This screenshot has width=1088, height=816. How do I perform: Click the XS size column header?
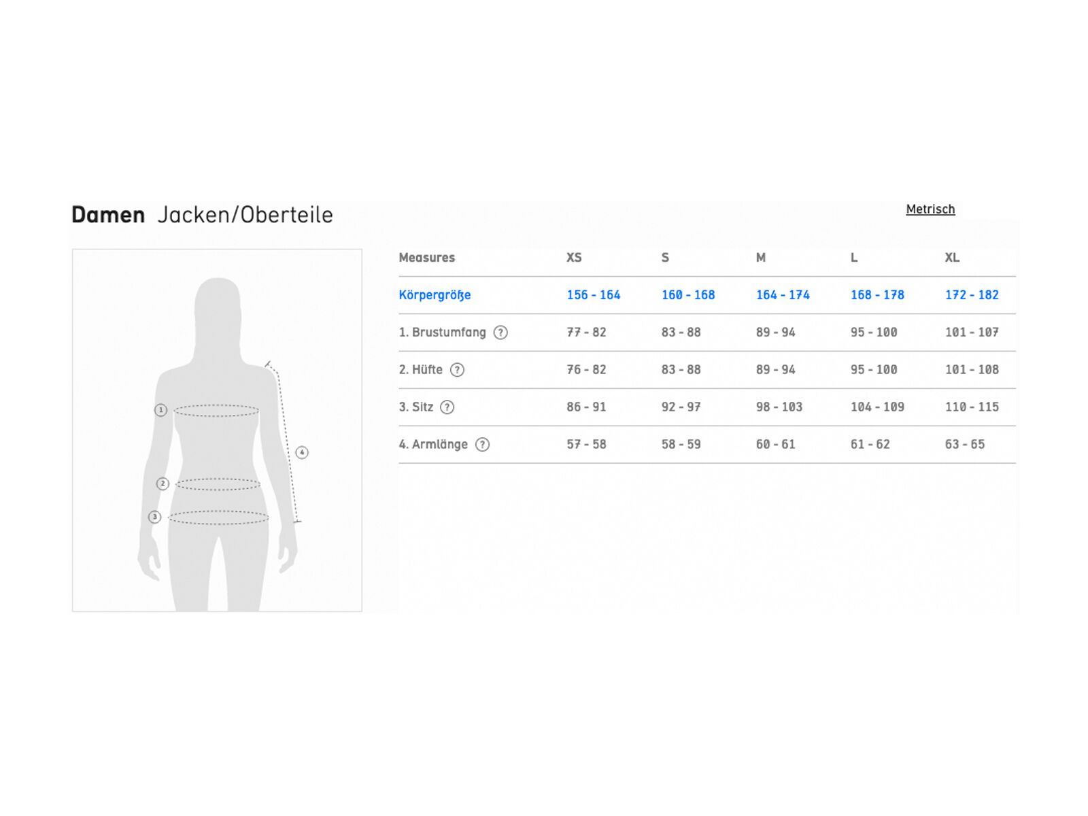[574, 258]
